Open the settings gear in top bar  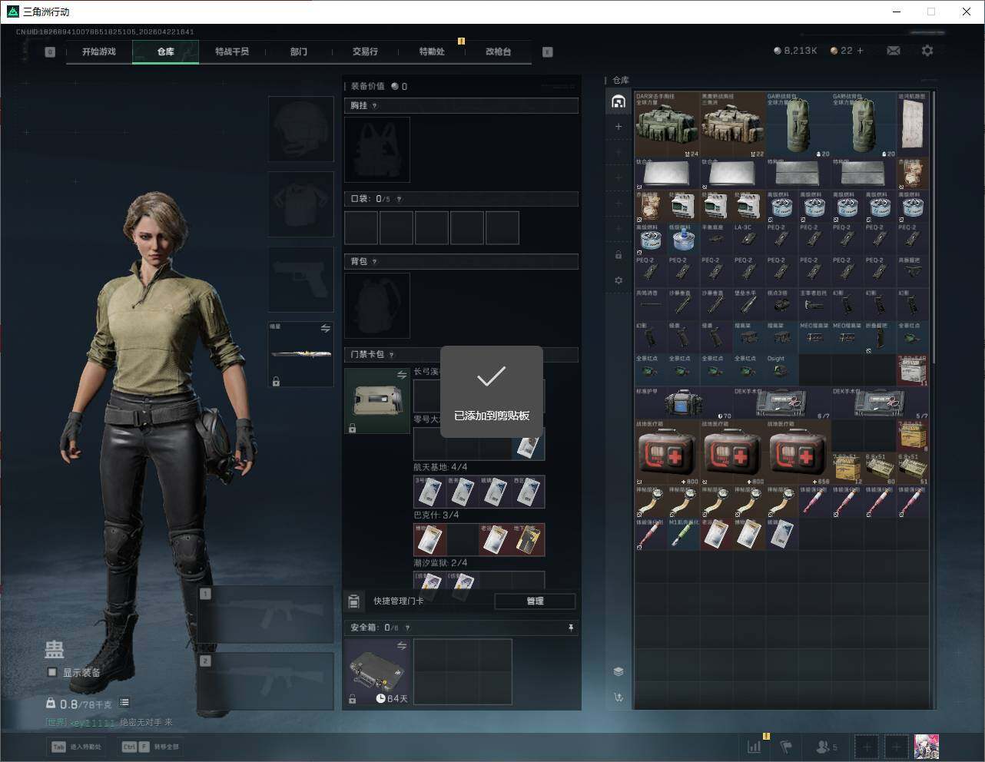pos(927,51)
